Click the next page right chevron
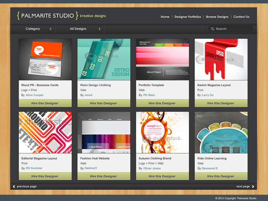The height and width of the screenshot is (201, 268). tap(253, 186)
